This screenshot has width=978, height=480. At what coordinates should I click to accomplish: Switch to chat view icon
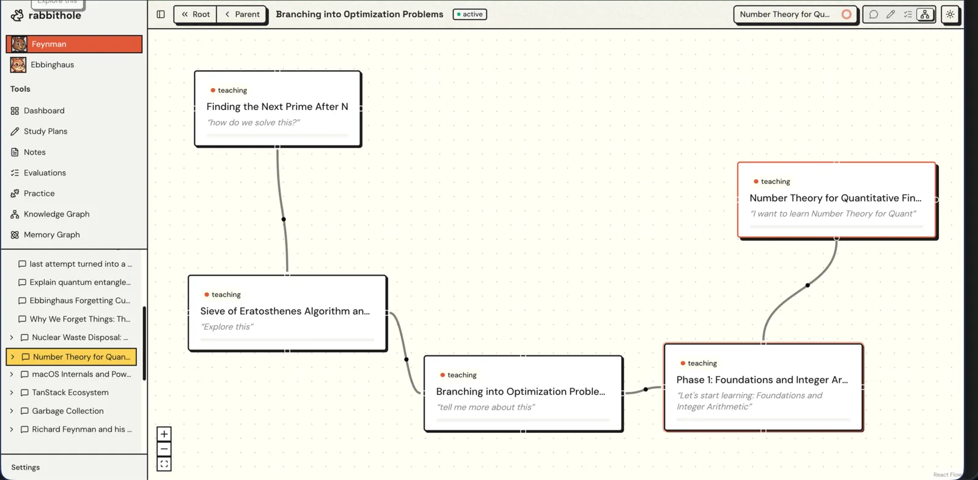873,14
